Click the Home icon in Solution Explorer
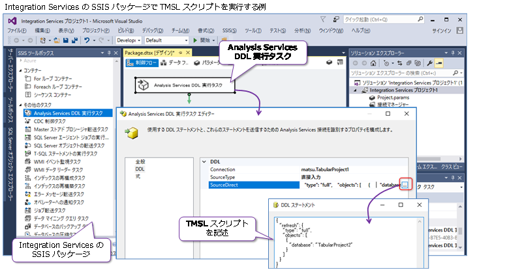Viewport: 522px width, 270px height. (x=373, y=63)
